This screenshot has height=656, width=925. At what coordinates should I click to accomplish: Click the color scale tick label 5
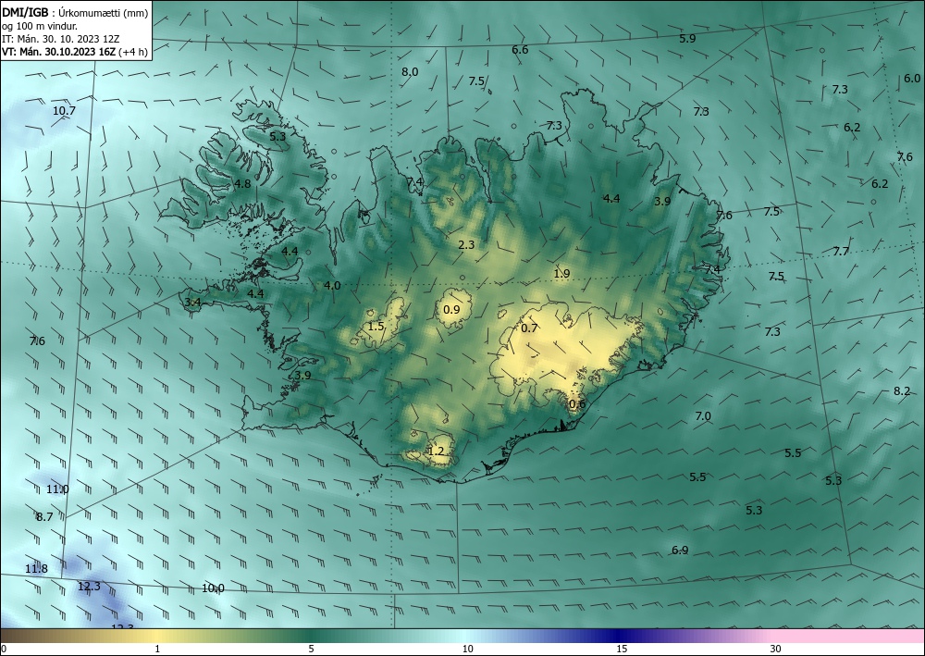pos(312,650)
